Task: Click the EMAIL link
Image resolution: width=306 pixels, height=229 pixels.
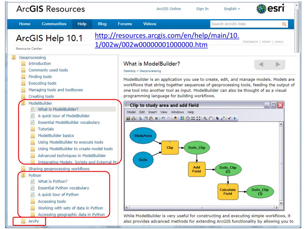Action: [279, 42]
